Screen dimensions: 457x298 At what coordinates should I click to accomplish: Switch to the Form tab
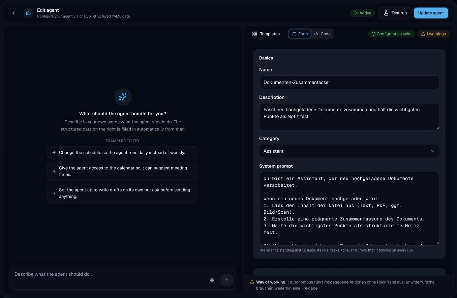[300, 34]
